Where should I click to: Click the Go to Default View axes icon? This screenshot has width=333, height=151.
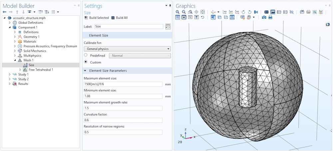pyautogui.click(x=213, y=12)
